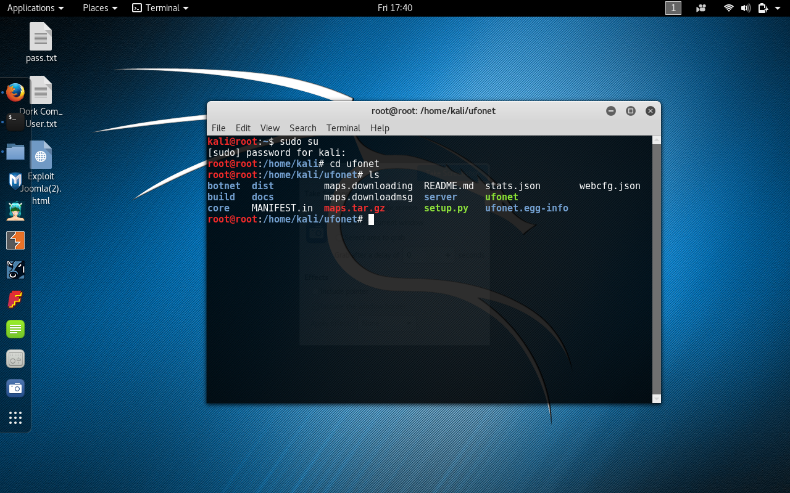Viewport: 790px width, 493px height.
Task: Open the Files folder icon in the dock
Action: (15, 152)
